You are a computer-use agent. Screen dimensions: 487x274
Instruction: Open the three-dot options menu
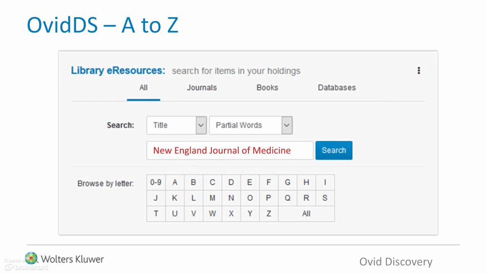419,71
